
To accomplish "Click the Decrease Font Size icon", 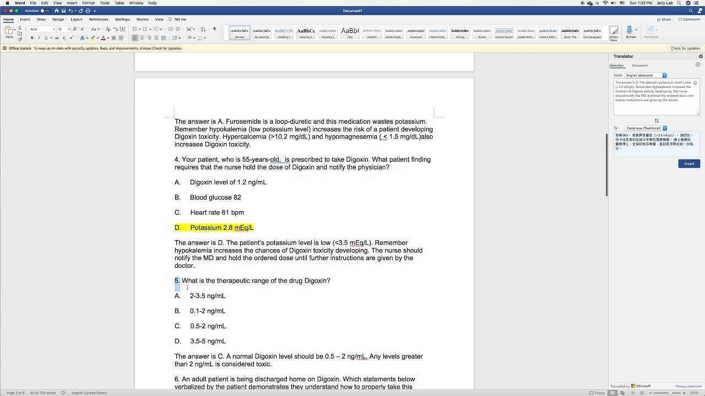I will point(83,29).
